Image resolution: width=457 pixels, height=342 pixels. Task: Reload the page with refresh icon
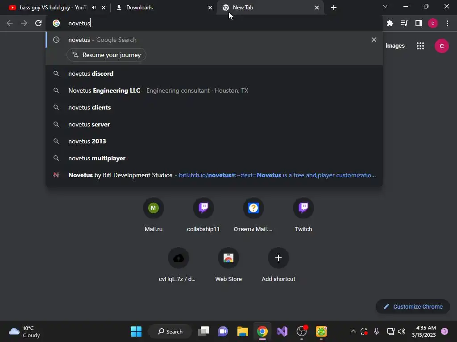(x=38, y=23)
